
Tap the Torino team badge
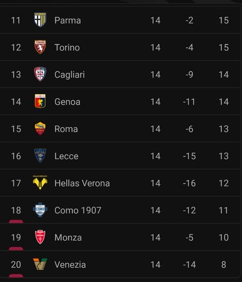(x=40, y=47)
